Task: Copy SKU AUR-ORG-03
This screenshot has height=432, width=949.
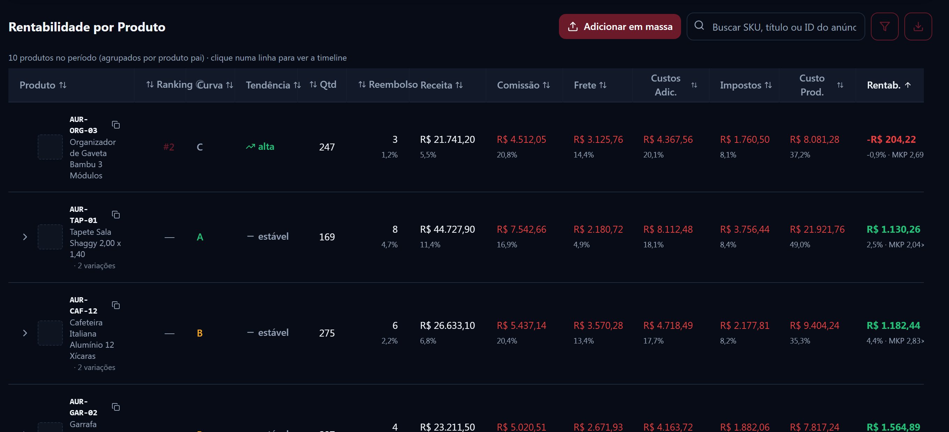Action: coord(116,125)
